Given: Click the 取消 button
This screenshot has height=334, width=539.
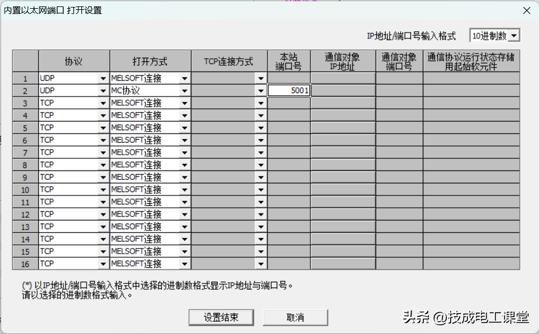Looking at the screenshot, I should [295, 317].
